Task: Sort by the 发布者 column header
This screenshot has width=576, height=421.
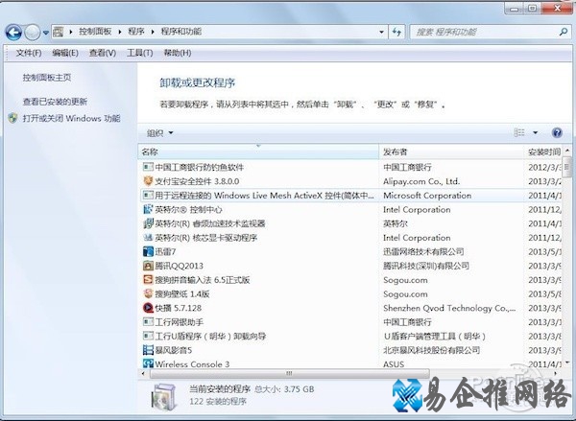Action: (451, 152)
